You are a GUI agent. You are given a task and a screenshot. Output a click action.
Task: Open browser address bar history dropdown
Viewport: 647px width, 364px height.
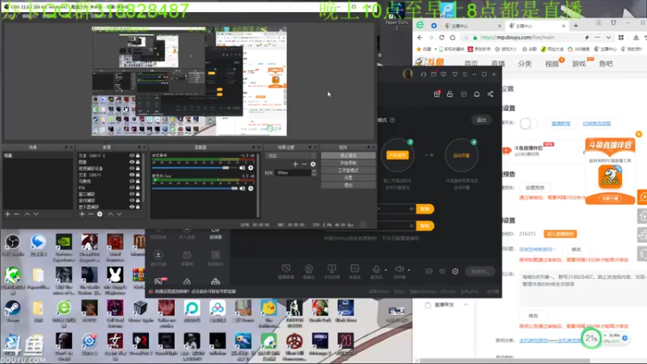pos(609,37)
